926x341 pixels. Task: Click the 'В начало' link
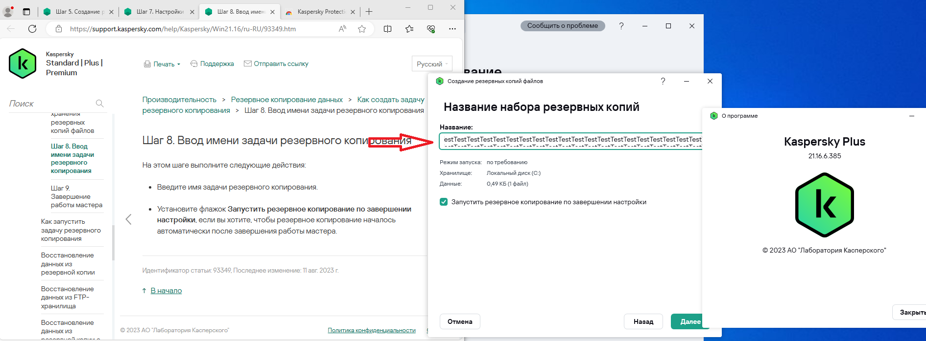[166, 291]
